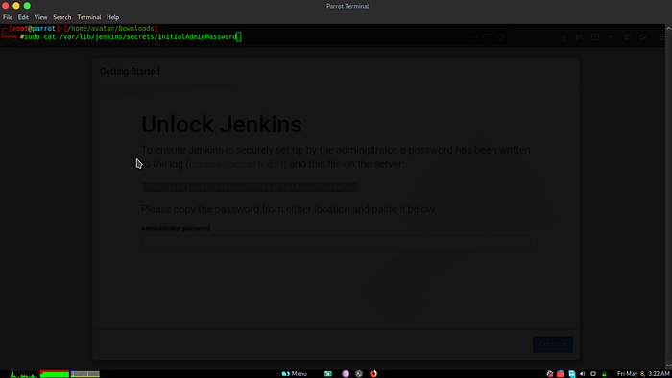Open the CPU graph monitor applet
This screenshot has height=378, width=672.
click(24, 374)
